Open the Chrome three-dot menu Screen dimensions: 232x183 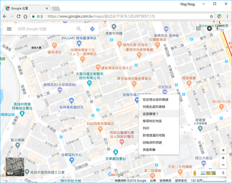[227, 16]
